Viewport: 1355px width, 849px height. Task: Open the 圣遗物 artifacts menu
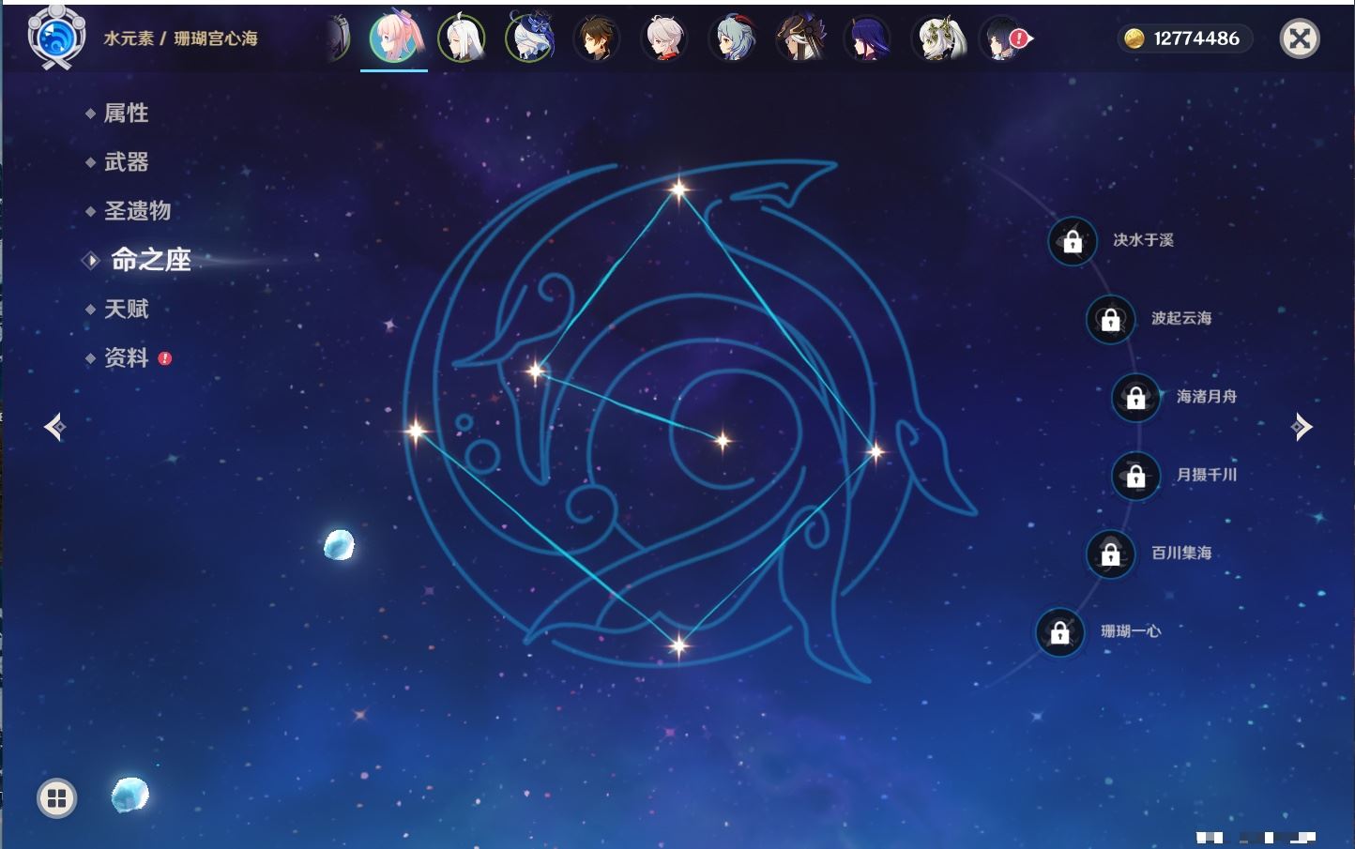pos(137,211)
